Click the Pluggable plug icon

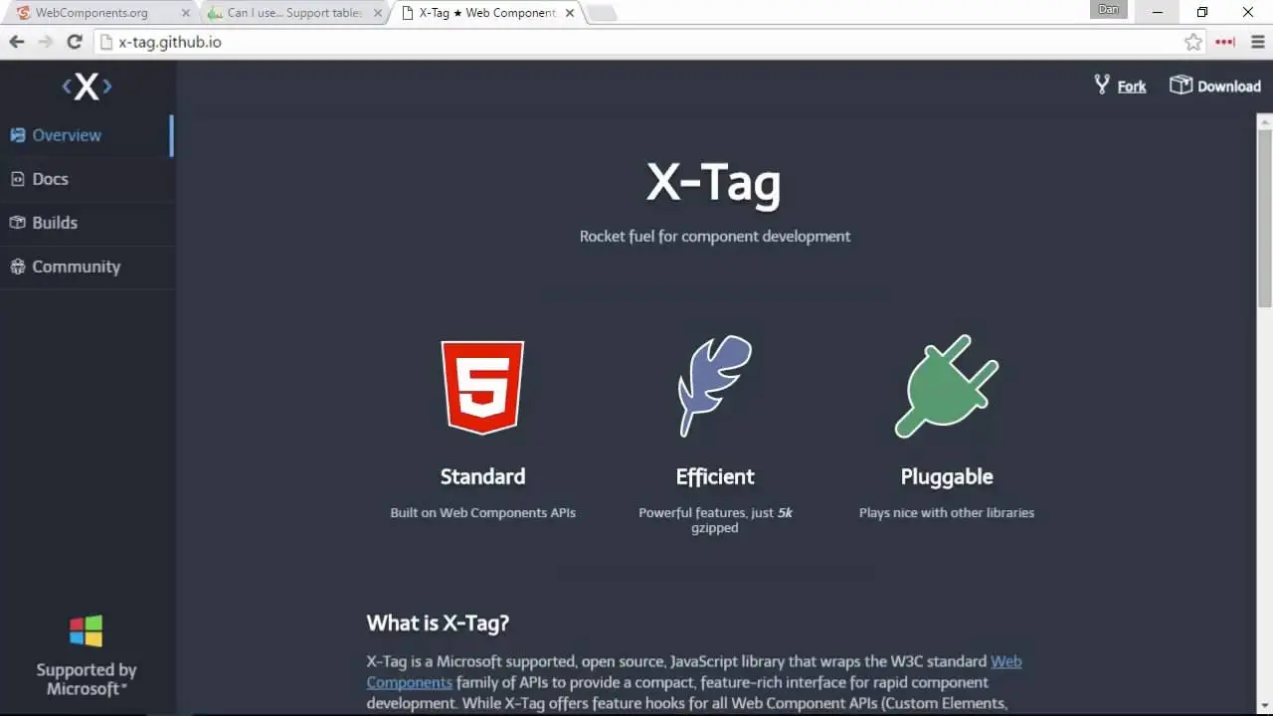(946, 386)
